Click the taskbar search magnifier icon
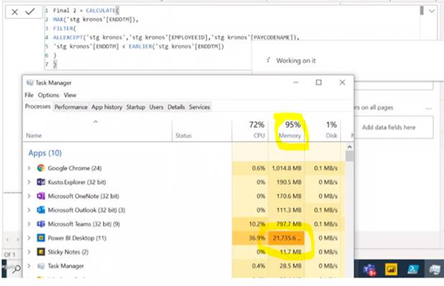The width and height of the screenshot is (444, 286). click(x=16, y=269)
